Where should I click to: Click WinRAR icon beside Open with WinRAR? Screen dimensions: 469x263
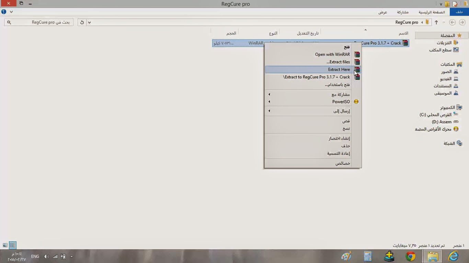pos(357,54)
